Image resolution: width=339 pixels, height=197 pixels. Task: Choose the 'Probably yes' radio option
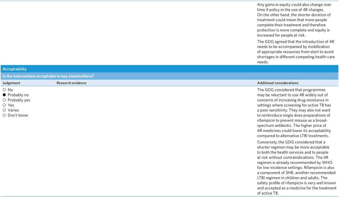(4, 100)
